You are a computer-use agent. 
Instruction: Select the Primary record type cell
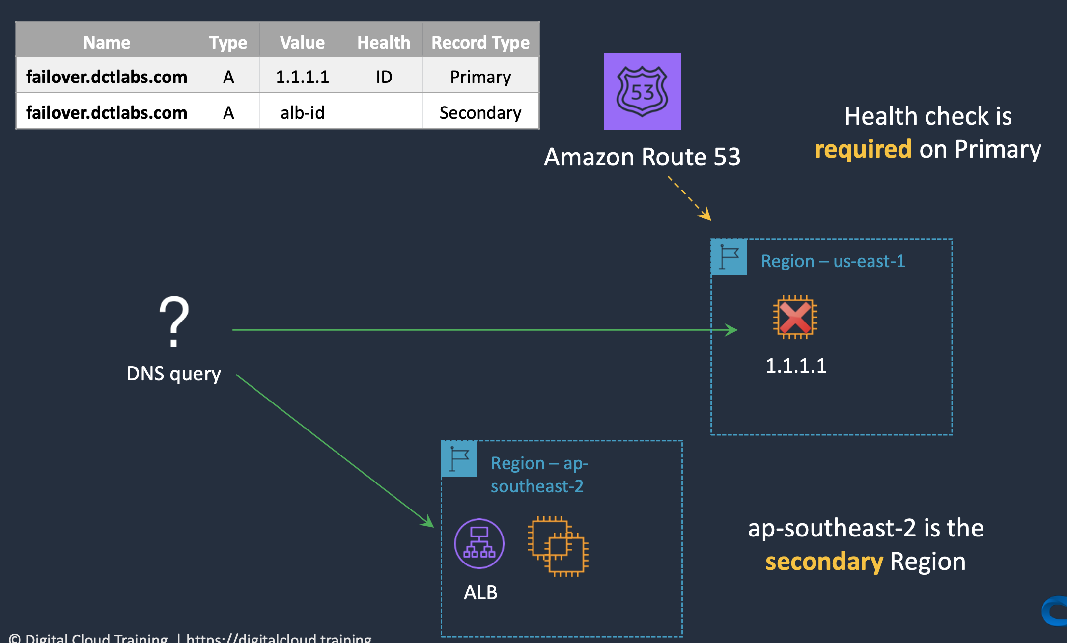[x=480, y=77]
